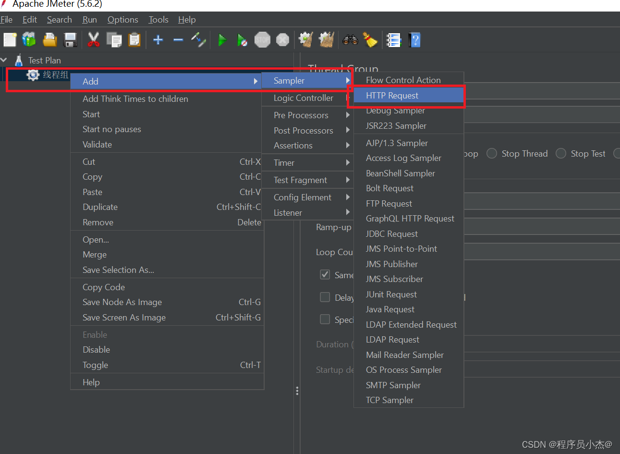
Task: Click the Open file folder icon
Action: [49, 40]
